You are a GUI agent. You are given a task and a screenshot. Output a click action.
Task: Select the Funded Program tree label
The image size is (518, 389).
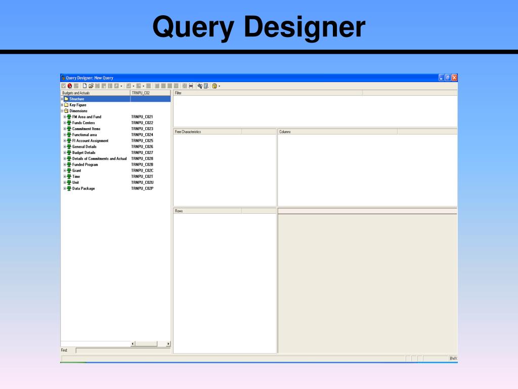(x=85, y=165)
